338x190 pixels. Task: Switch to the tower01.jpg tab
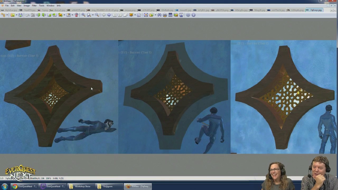point(184,10)
